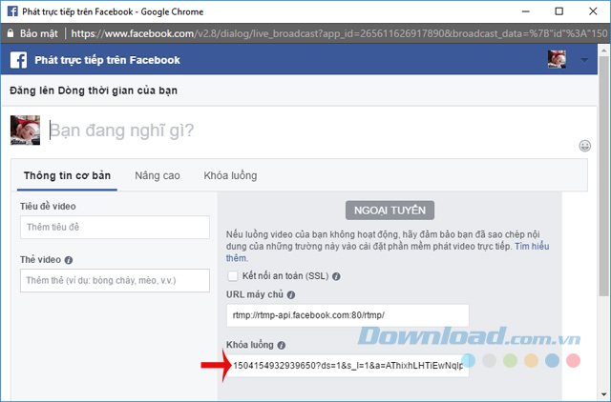Enable the Kết nối an toàn (SSL) checkbox

[233, 276]
